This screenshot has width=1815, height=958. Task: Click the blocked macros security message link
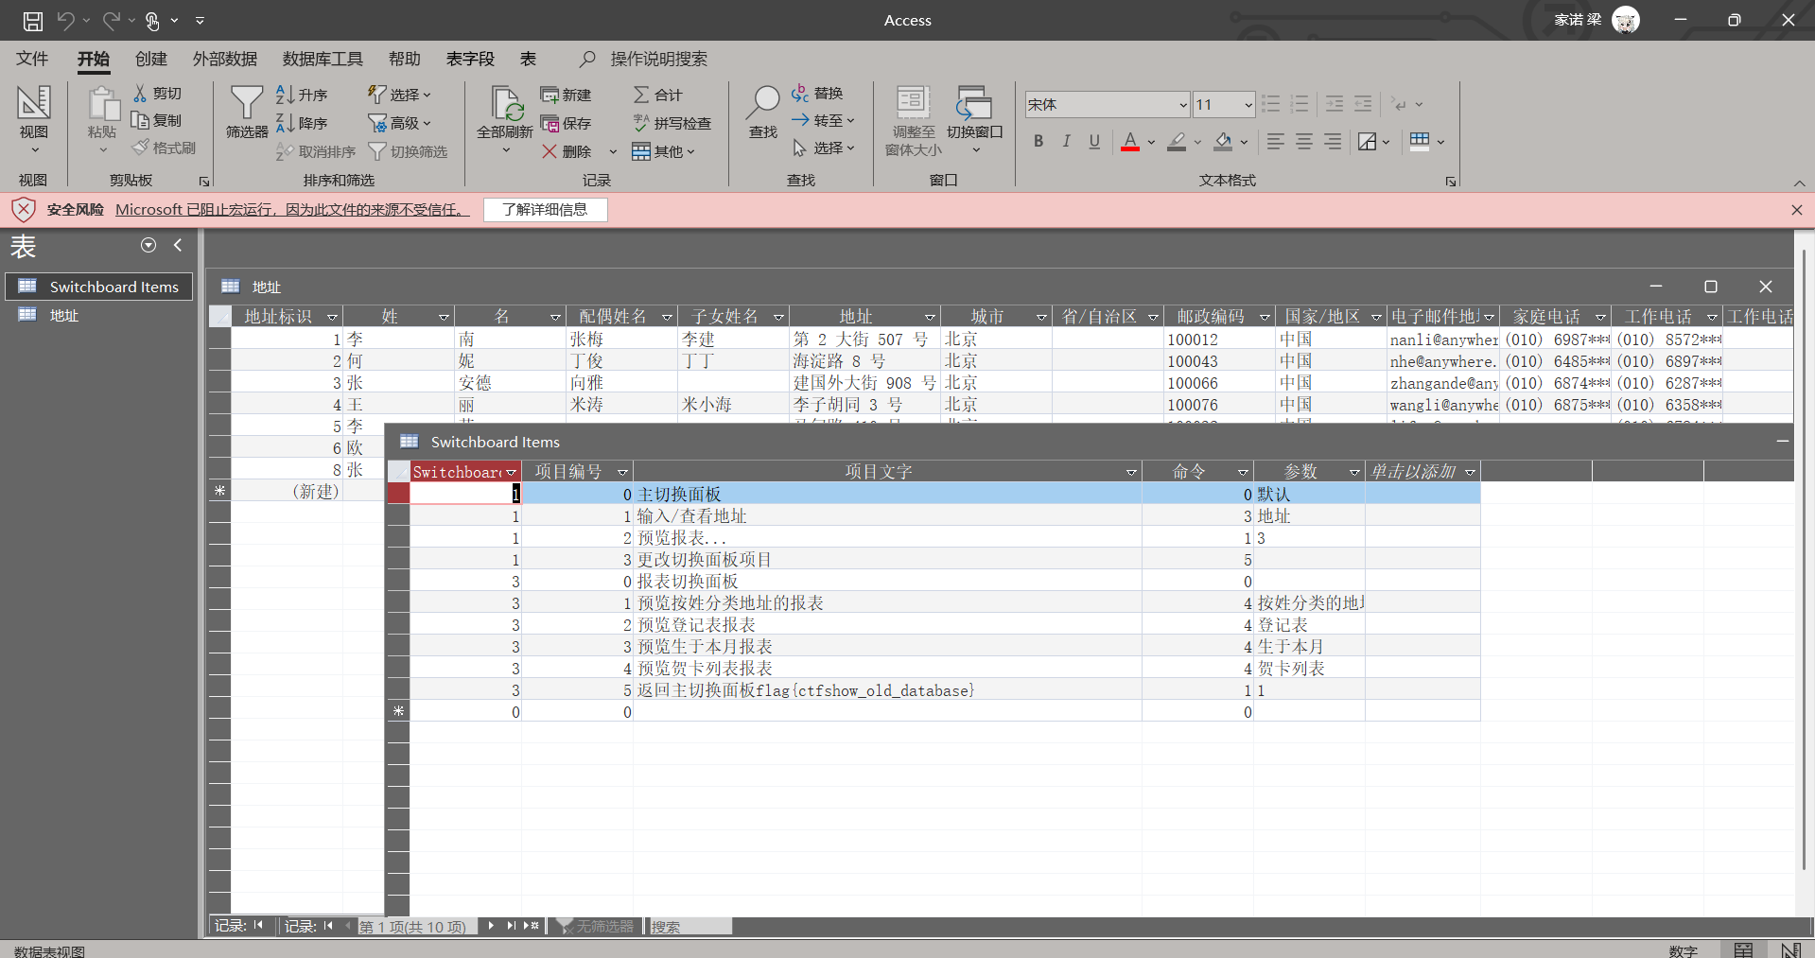coord(292,209)
